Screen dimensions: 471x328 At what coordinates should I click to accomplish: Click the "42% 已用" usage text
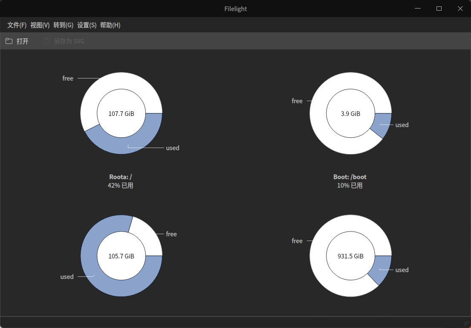point(121,186)
